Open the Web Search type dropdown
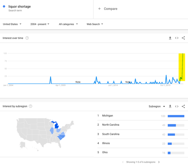 [95, 24]
